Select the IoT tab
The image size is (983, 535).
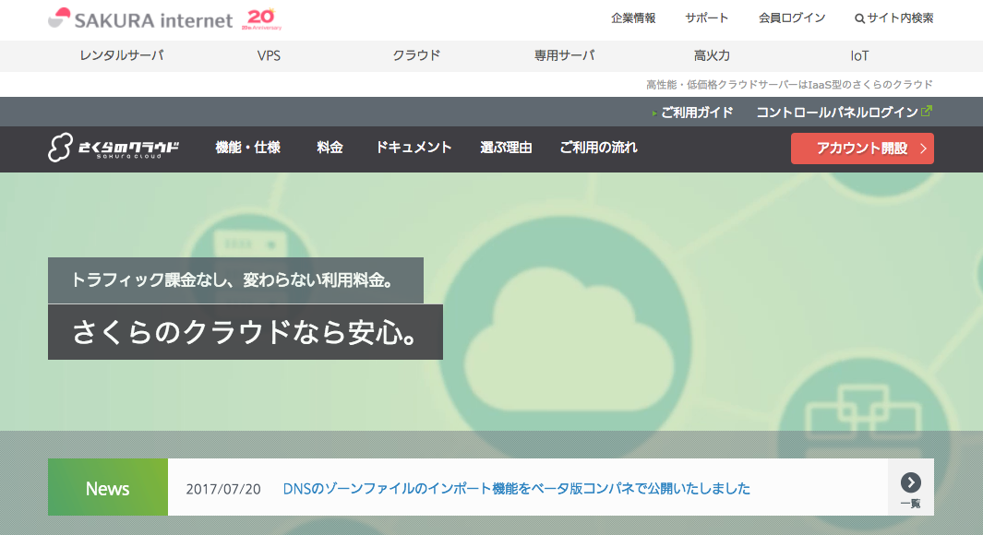coord(859,55)
